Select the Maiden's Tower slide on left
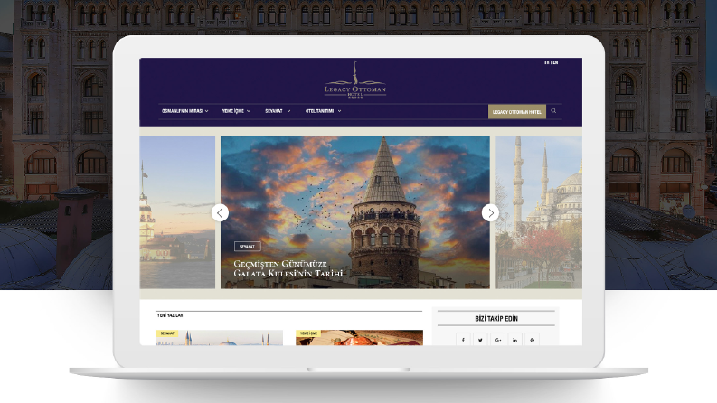The width and height of the screenshot is (717, 403). tap(177, 212)
